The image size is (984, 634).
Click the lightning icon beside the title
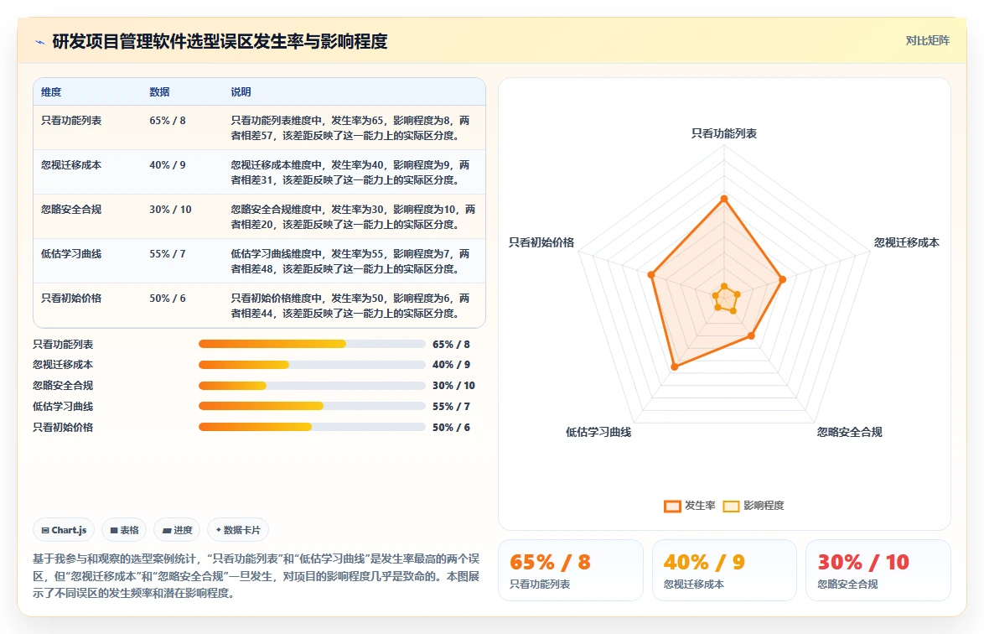click(x=40, y=42)
